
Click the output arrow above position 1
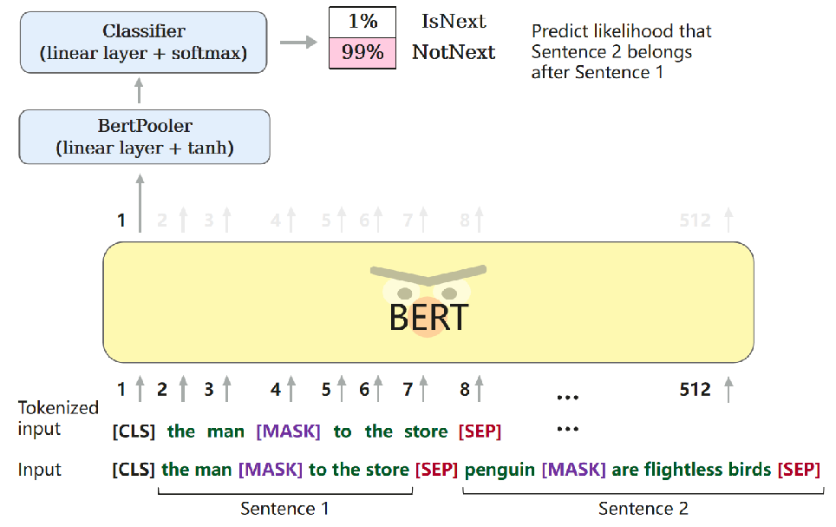(x=140, y=203)
